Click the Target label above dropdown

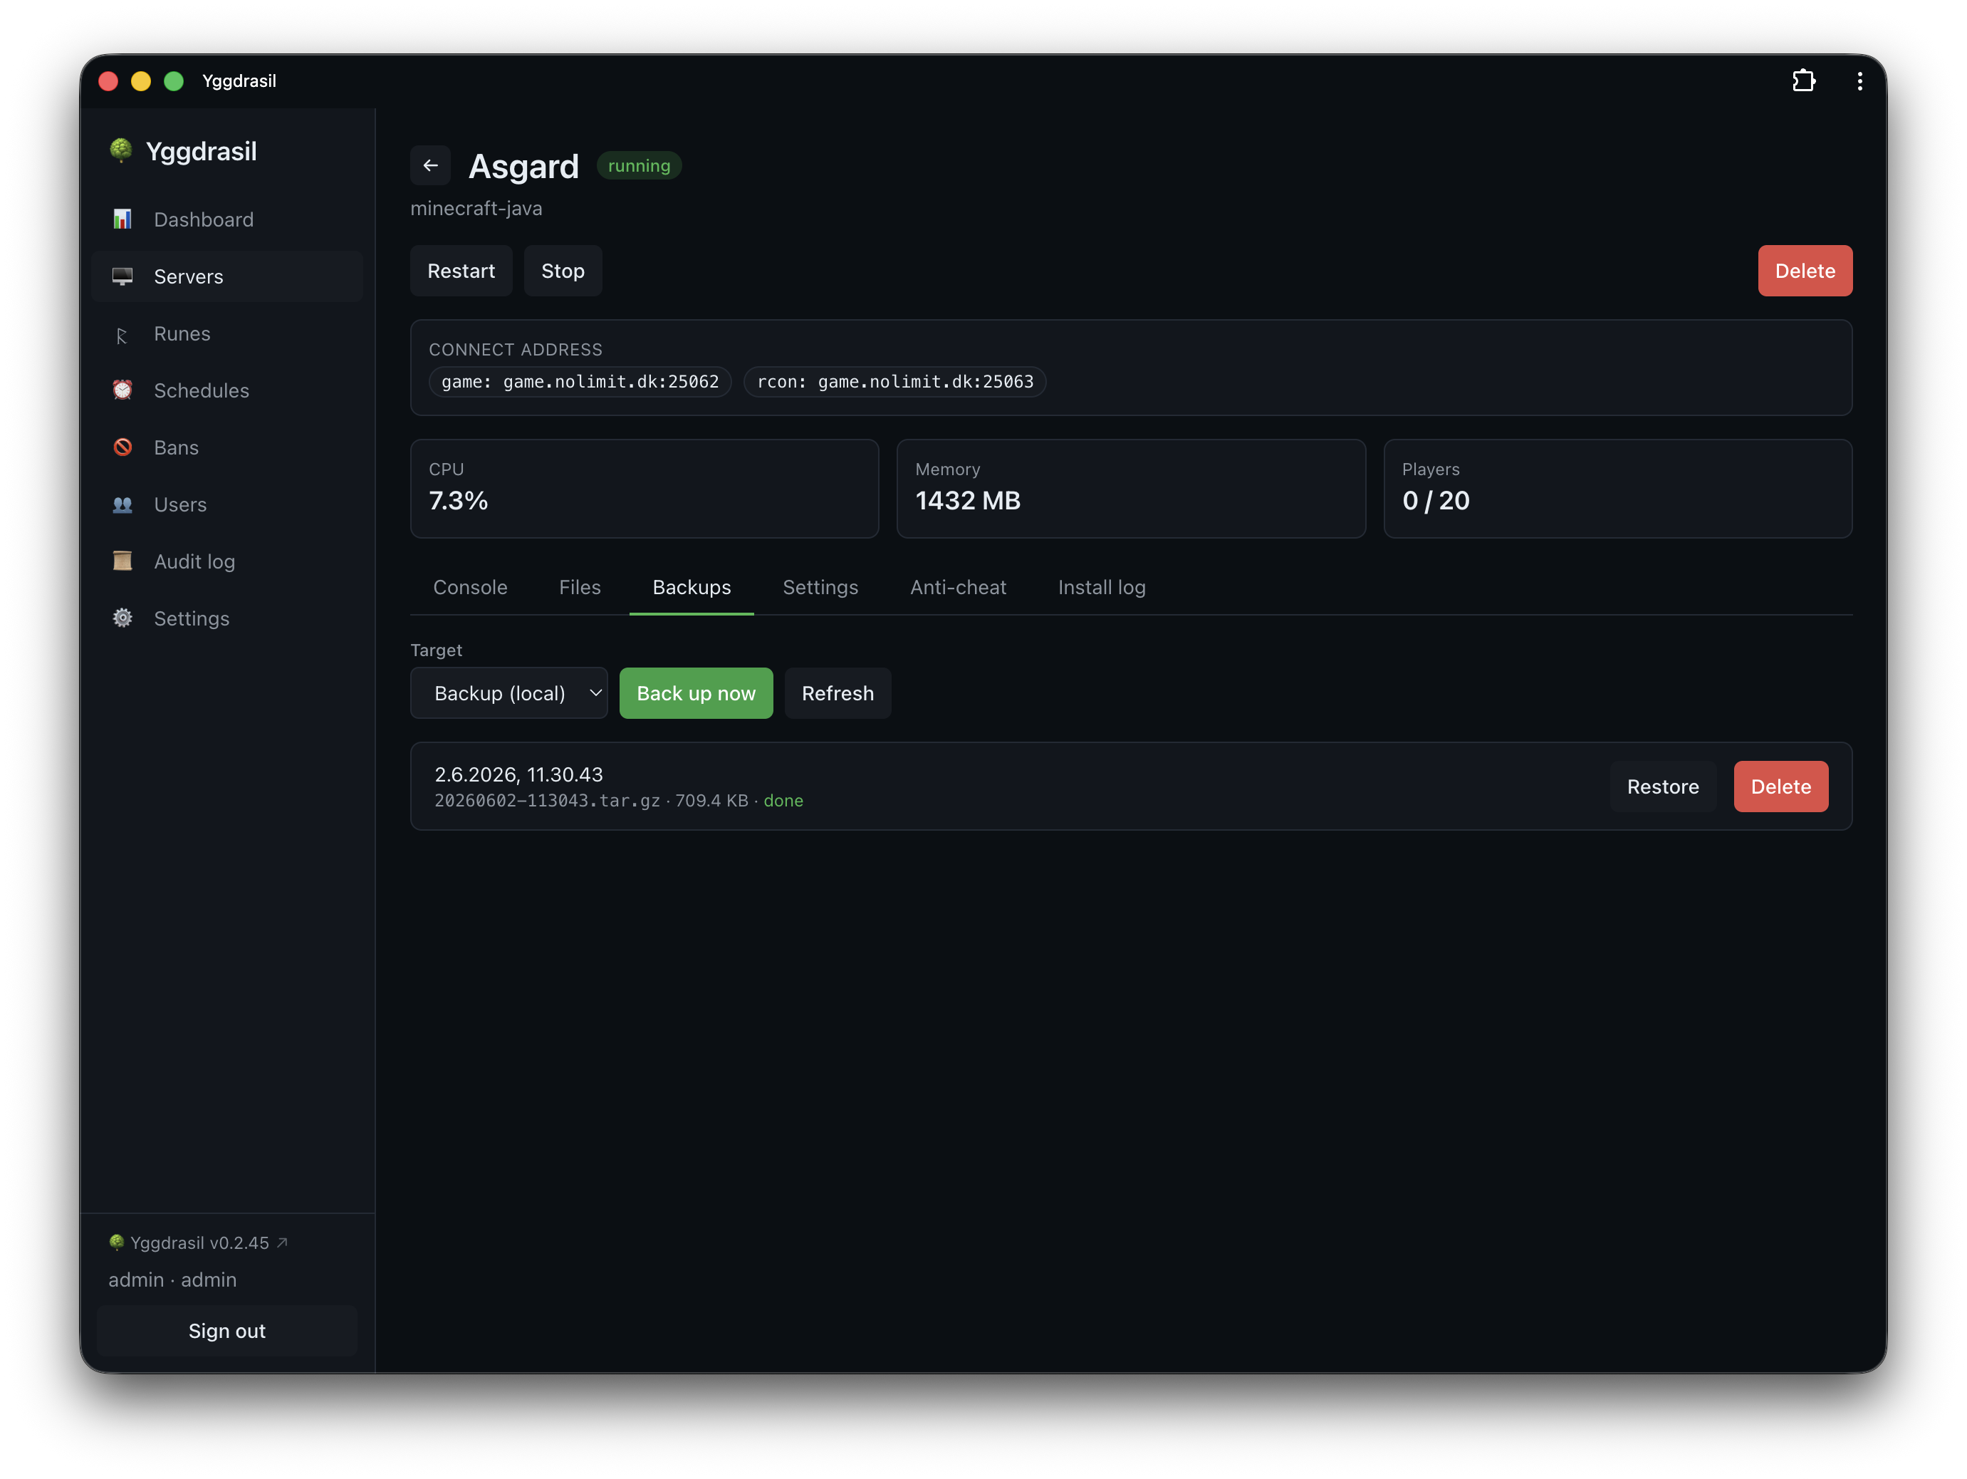point(436,650)
